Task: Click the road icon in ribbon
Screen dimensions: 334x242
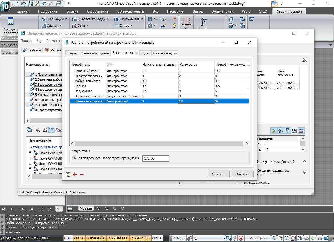Action: [x=150, y=19]
